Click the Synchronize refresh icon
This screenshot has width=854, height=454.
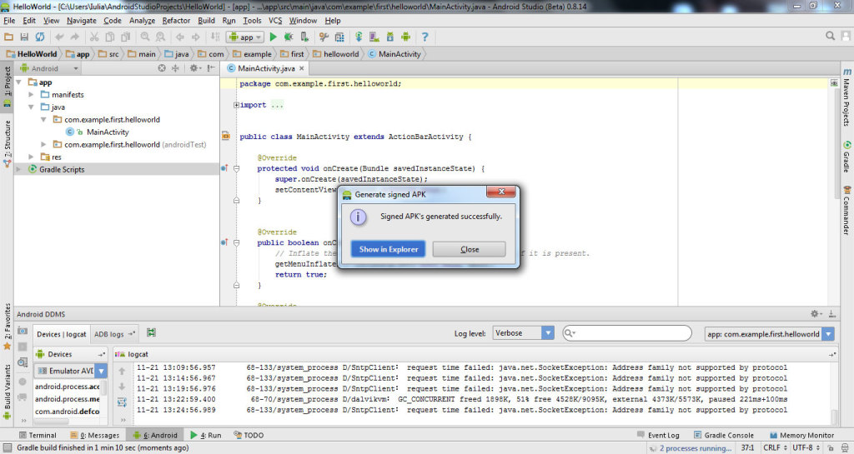40,37
